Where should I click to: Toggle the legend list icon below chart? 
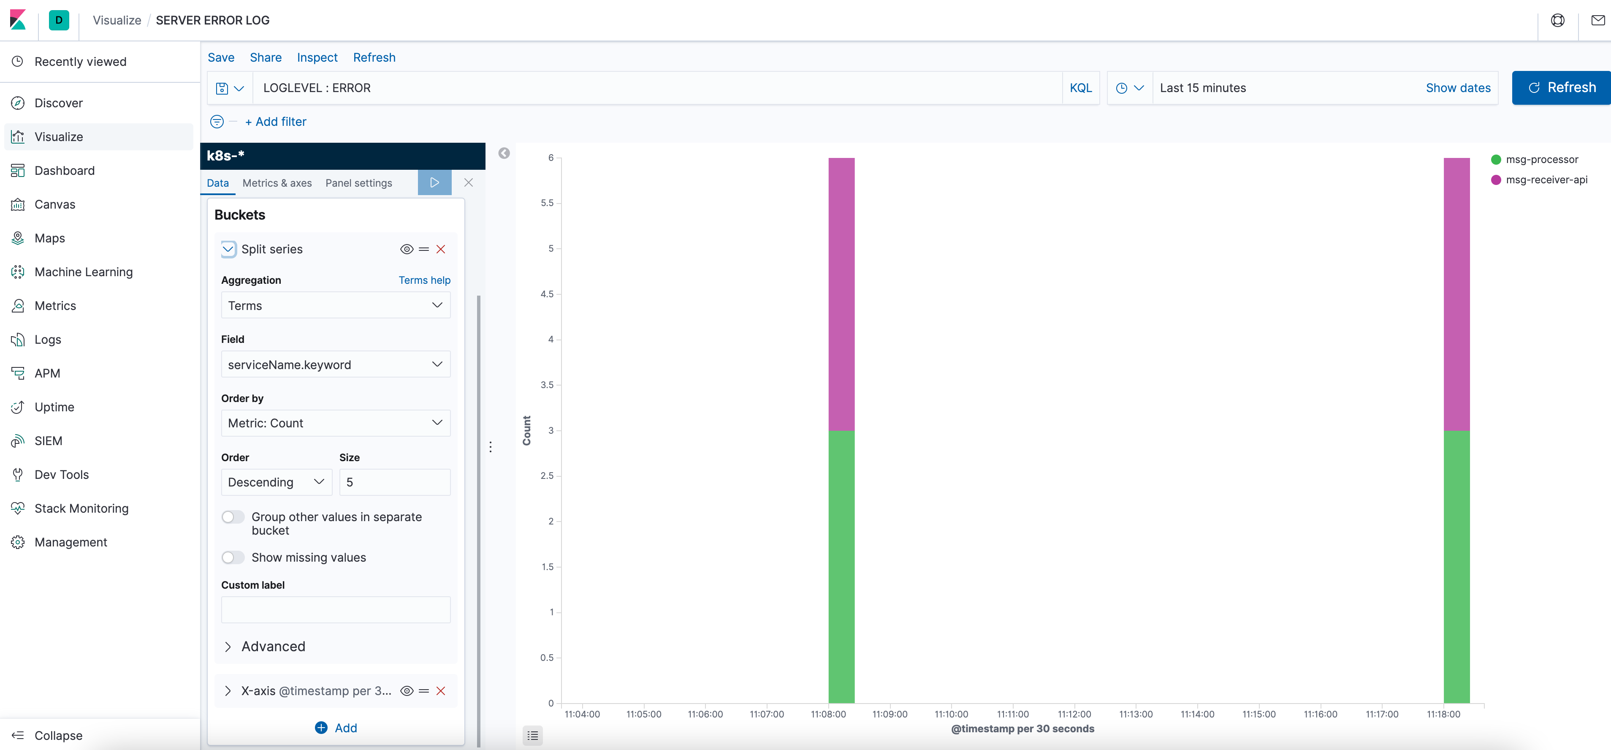[532, 736]
